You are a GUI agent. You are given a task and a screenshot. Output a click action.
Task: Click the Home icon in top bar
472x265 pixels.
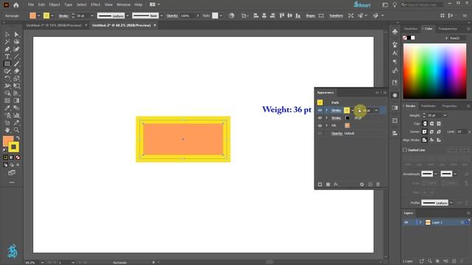pyautogui.click(x=16, y=5)
